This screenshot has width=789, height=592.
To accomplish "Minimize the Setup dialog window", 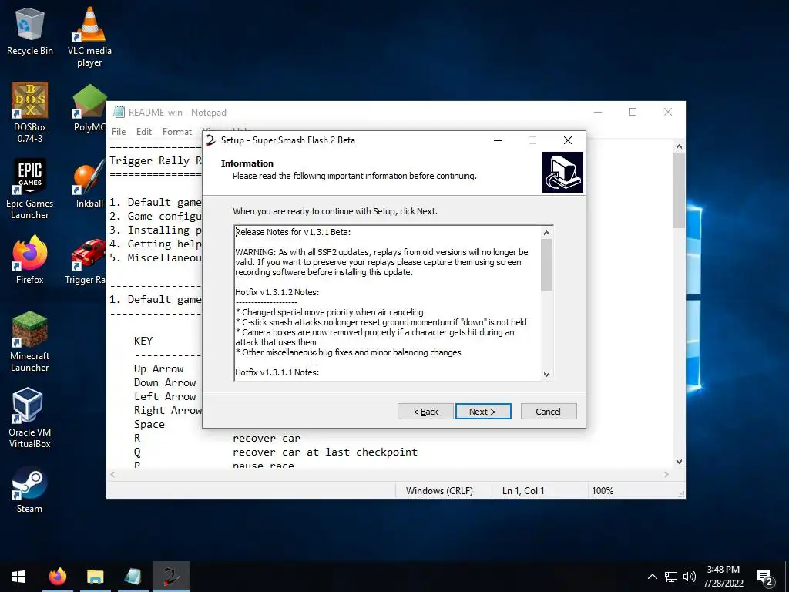I will pyautogui.click(x=498, y=140).
